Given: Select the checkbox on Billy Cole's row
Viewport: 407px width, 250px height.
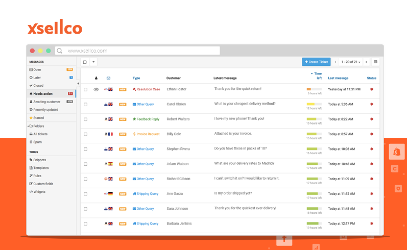Looking at the screenshot, I should click(x=85, y=134).
